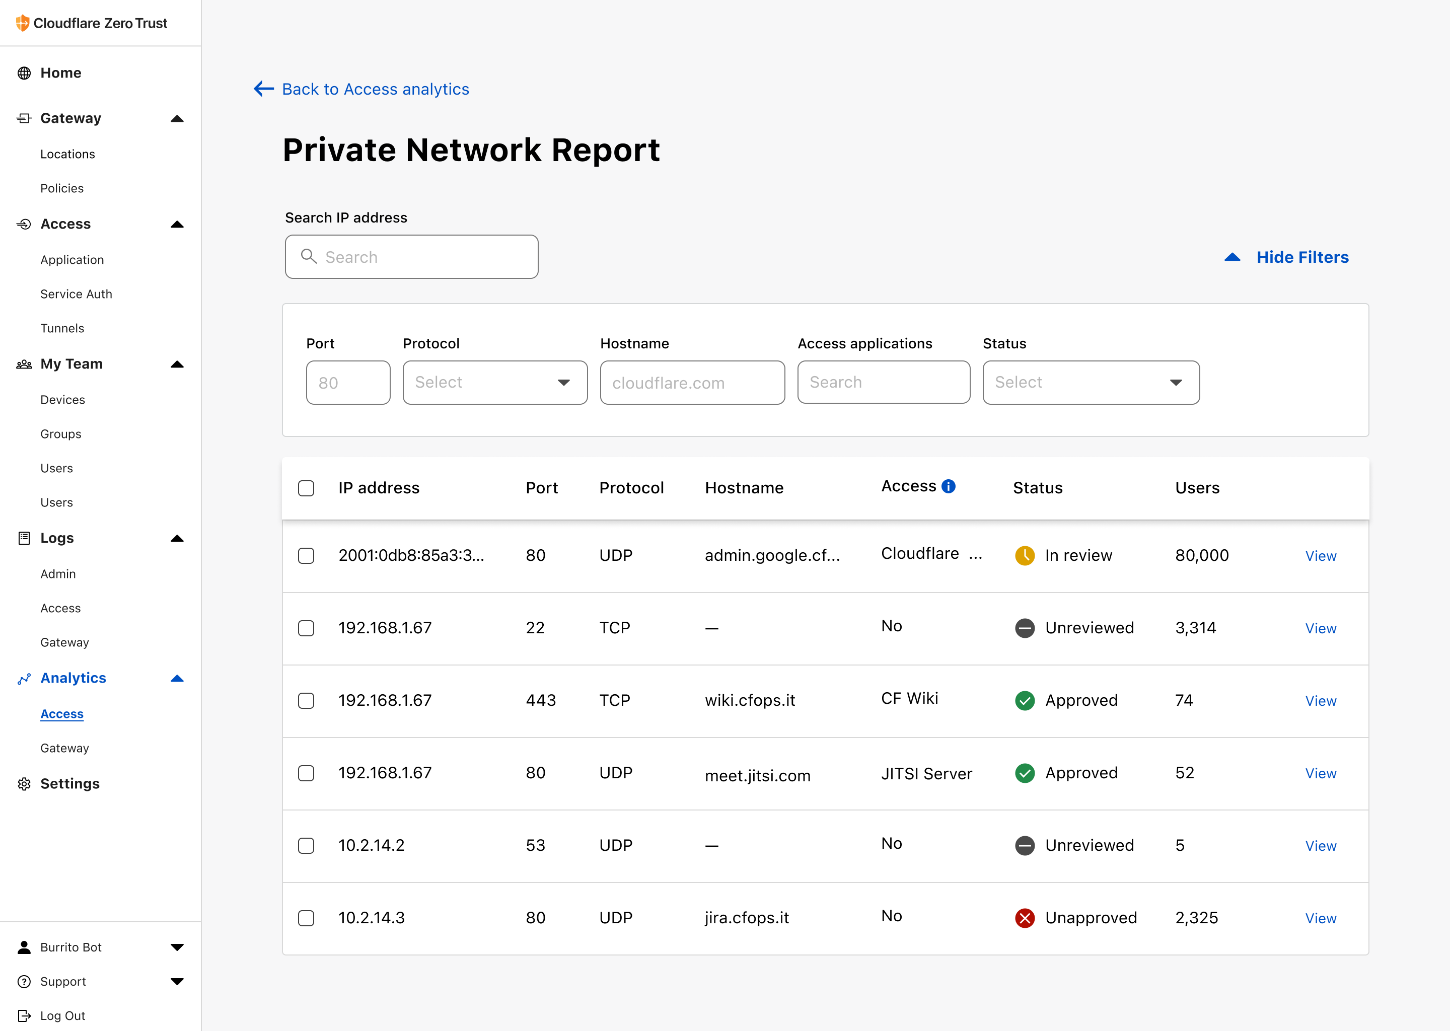Collapse the My Team section chevron

178,364
